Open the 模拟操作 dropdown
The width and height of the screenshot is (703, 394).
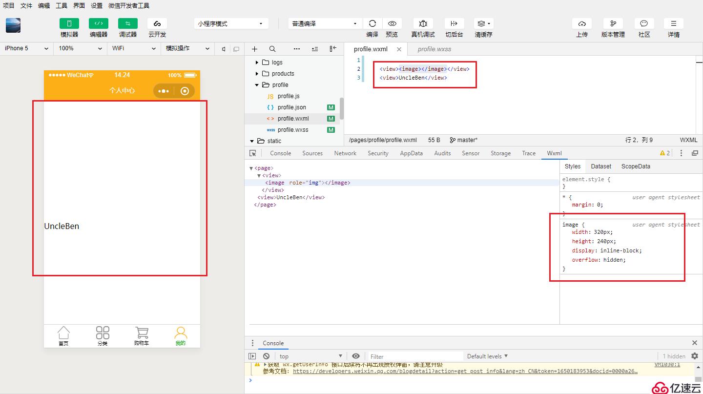click(x=187, y=48)
